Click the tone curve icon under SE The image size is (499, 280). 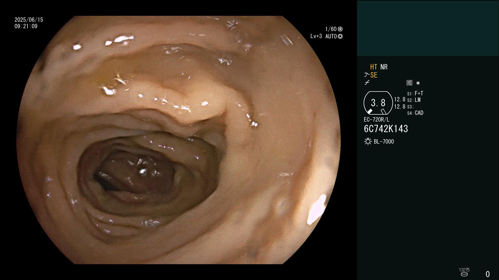367,83
